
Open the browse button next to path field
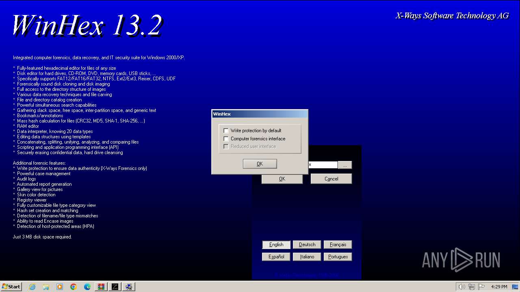point(345,165)
